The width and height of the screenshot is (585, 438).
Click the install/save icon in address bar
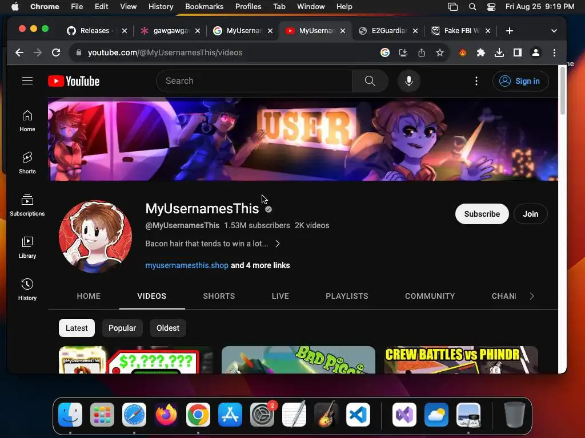(403, 52)
